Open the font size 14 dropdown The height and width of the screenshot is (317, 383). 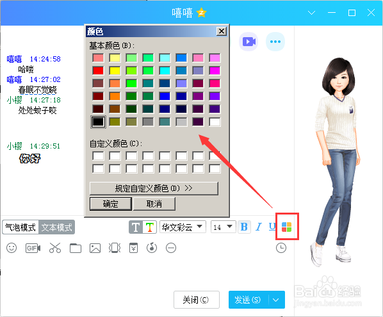tap(224, 227)
